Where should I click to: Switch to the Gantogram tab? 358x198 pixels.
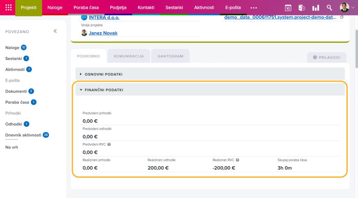(x=170, y=56)
